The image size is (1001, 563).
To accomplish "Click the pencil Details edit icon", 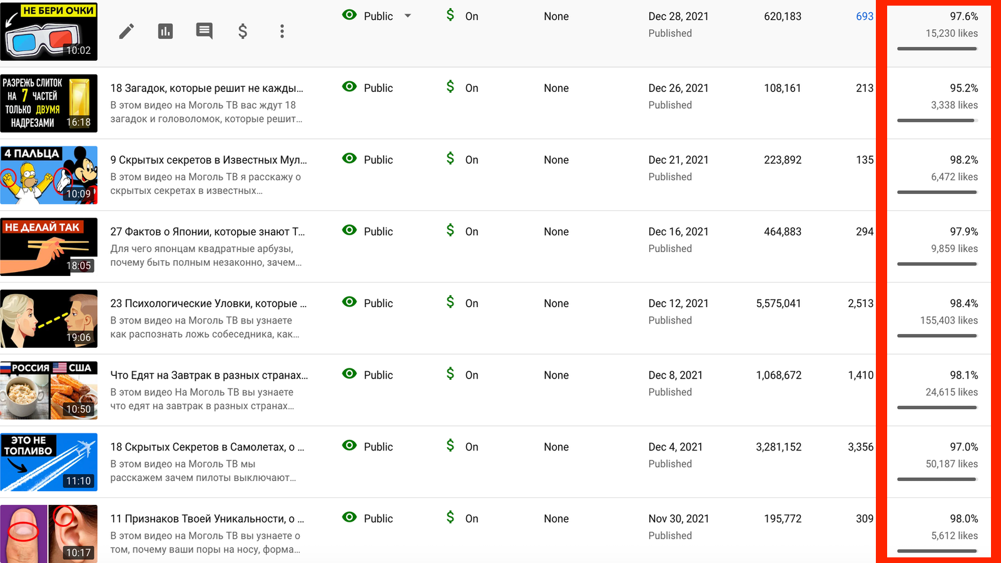I will (x=126, y=31).
